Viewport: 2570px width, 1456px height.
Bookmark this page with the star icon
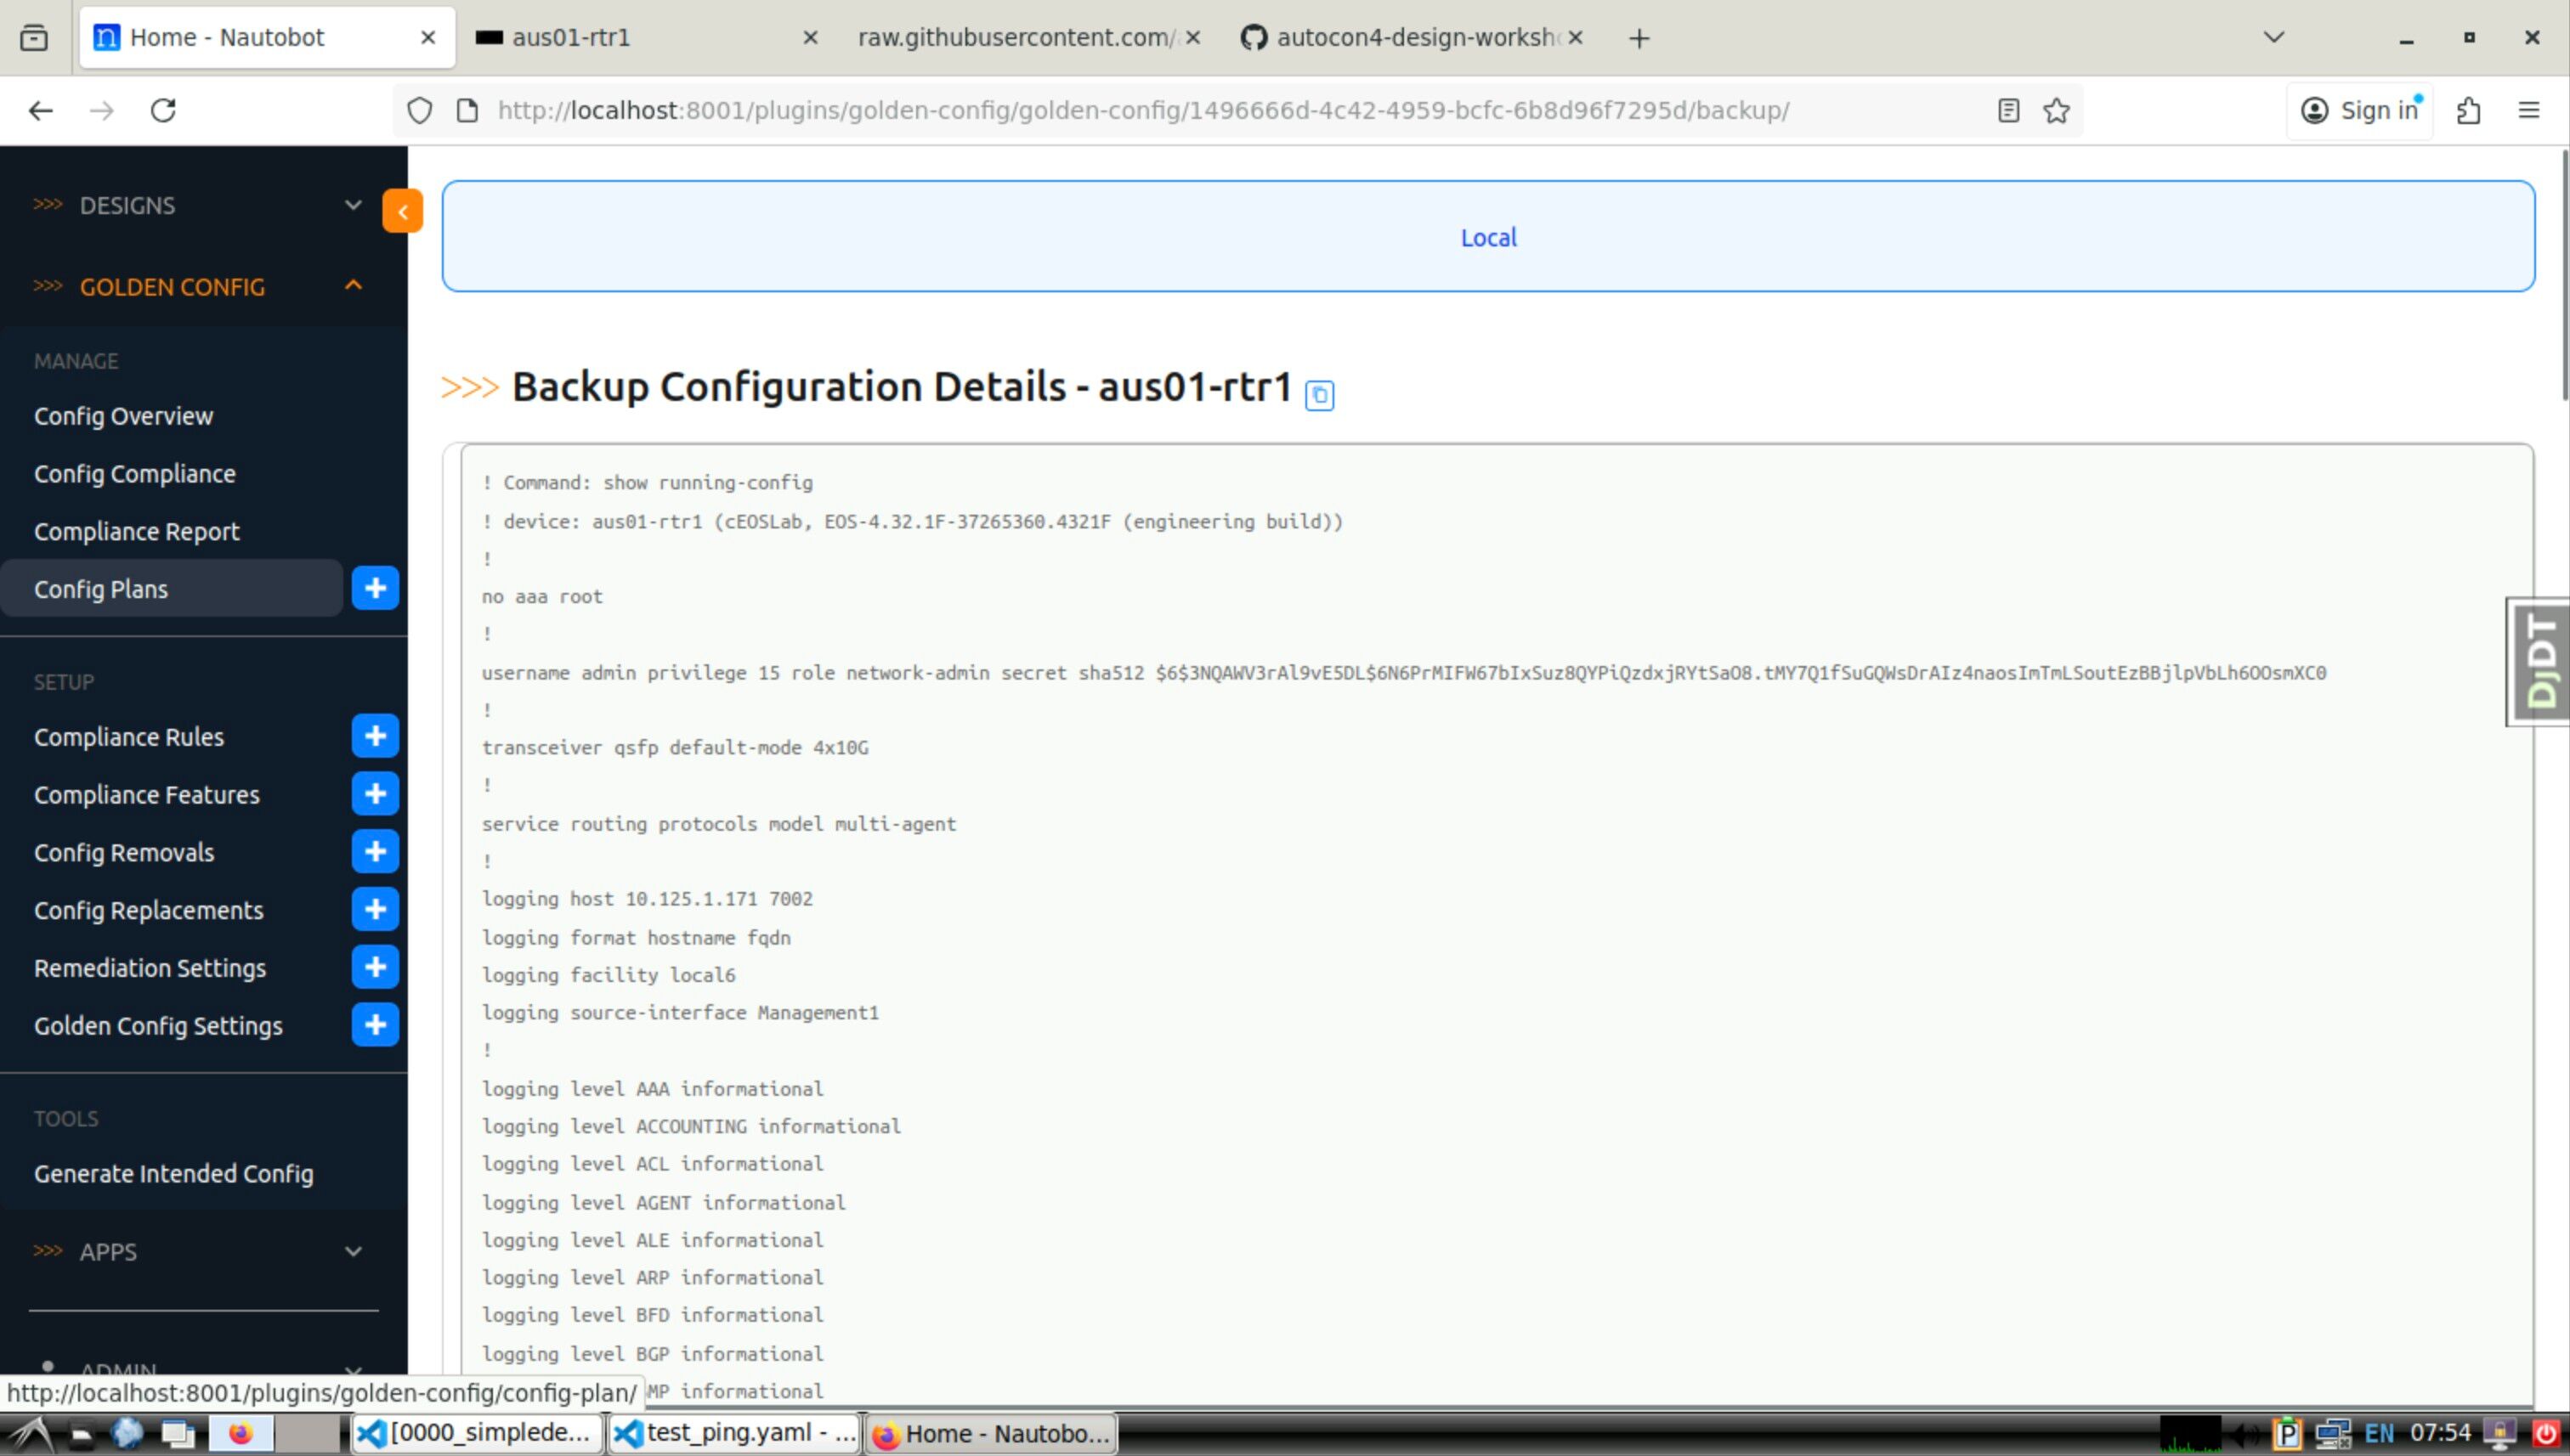(x=2056, y=110)
